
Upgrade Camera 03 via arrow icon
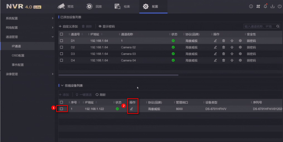tap(232, 54)
